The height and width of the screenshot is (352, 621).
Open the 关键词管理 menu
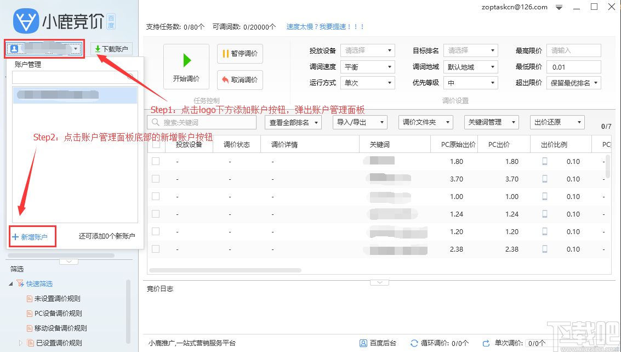[492, 122]
